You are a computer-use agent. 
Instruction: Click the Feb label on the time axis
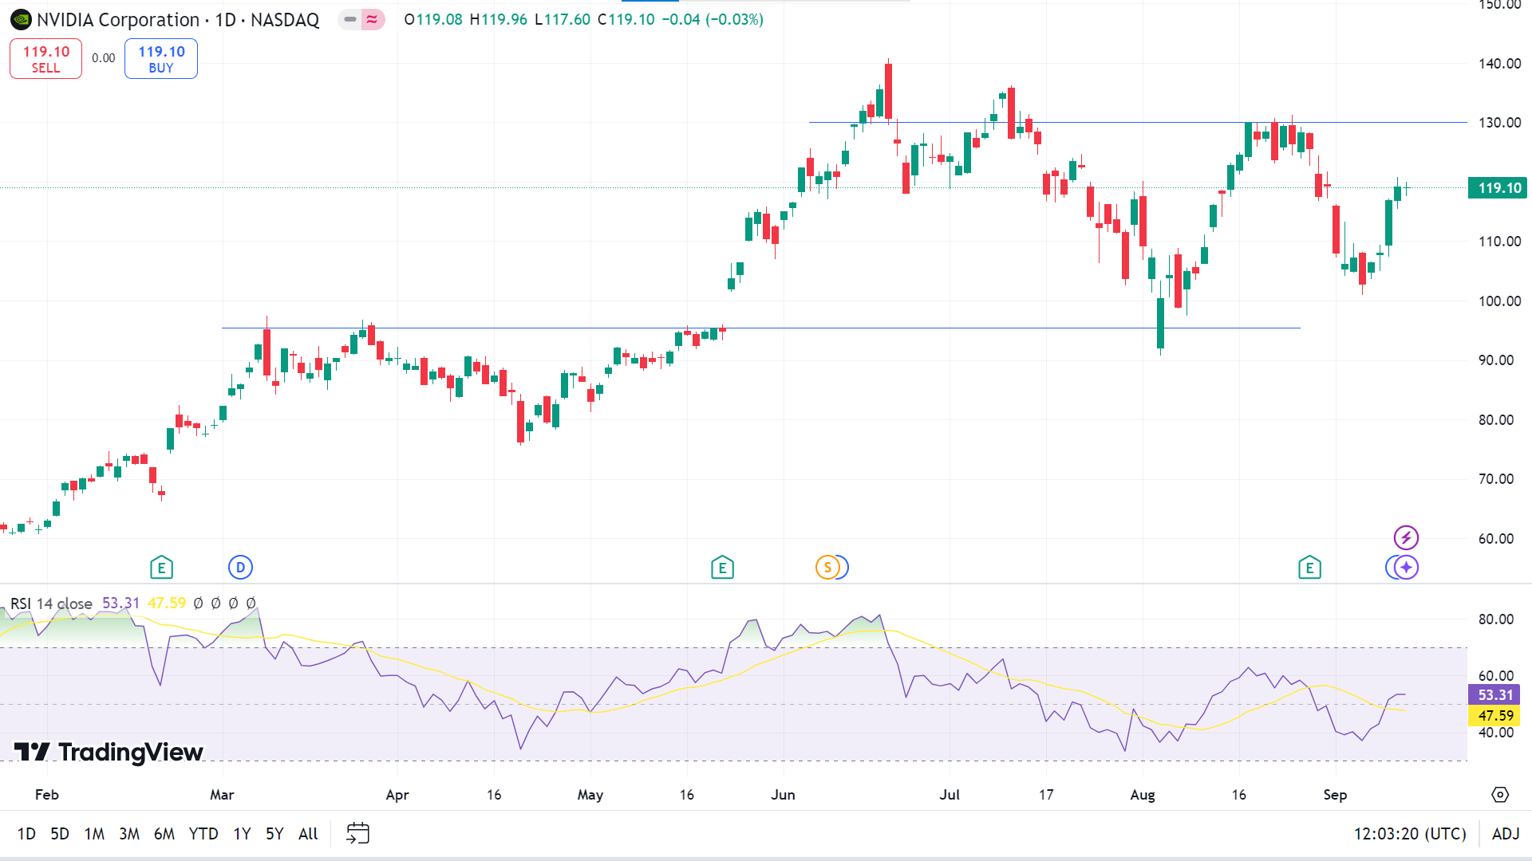(x=47, y=795)
